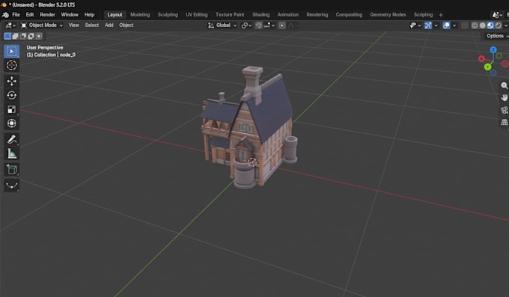Add a new workspace with plus button
Viewport: 509px width, 297px height.
(441, 15)
